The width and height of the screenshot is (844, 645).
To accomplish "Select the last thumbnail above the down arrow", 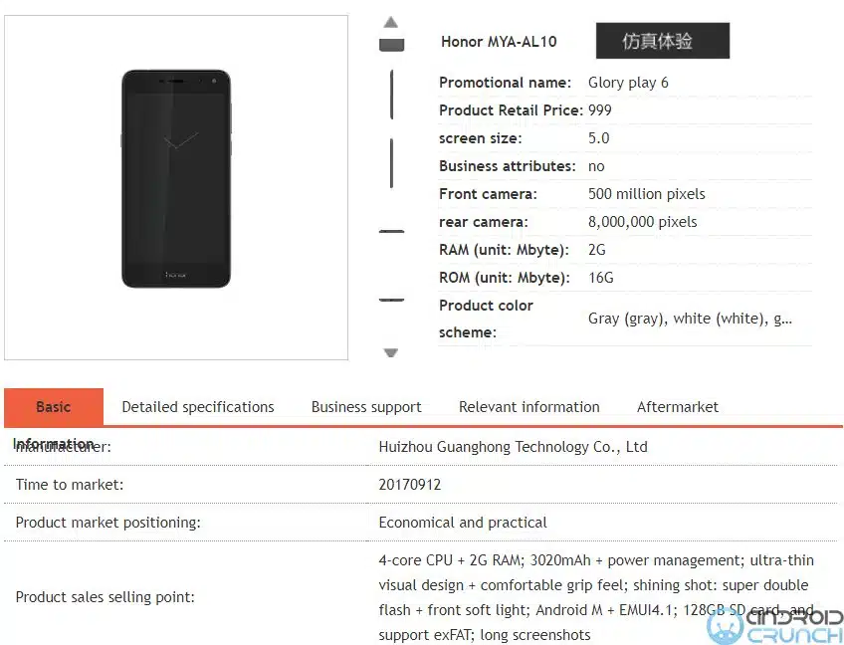I will coord(392,299).
